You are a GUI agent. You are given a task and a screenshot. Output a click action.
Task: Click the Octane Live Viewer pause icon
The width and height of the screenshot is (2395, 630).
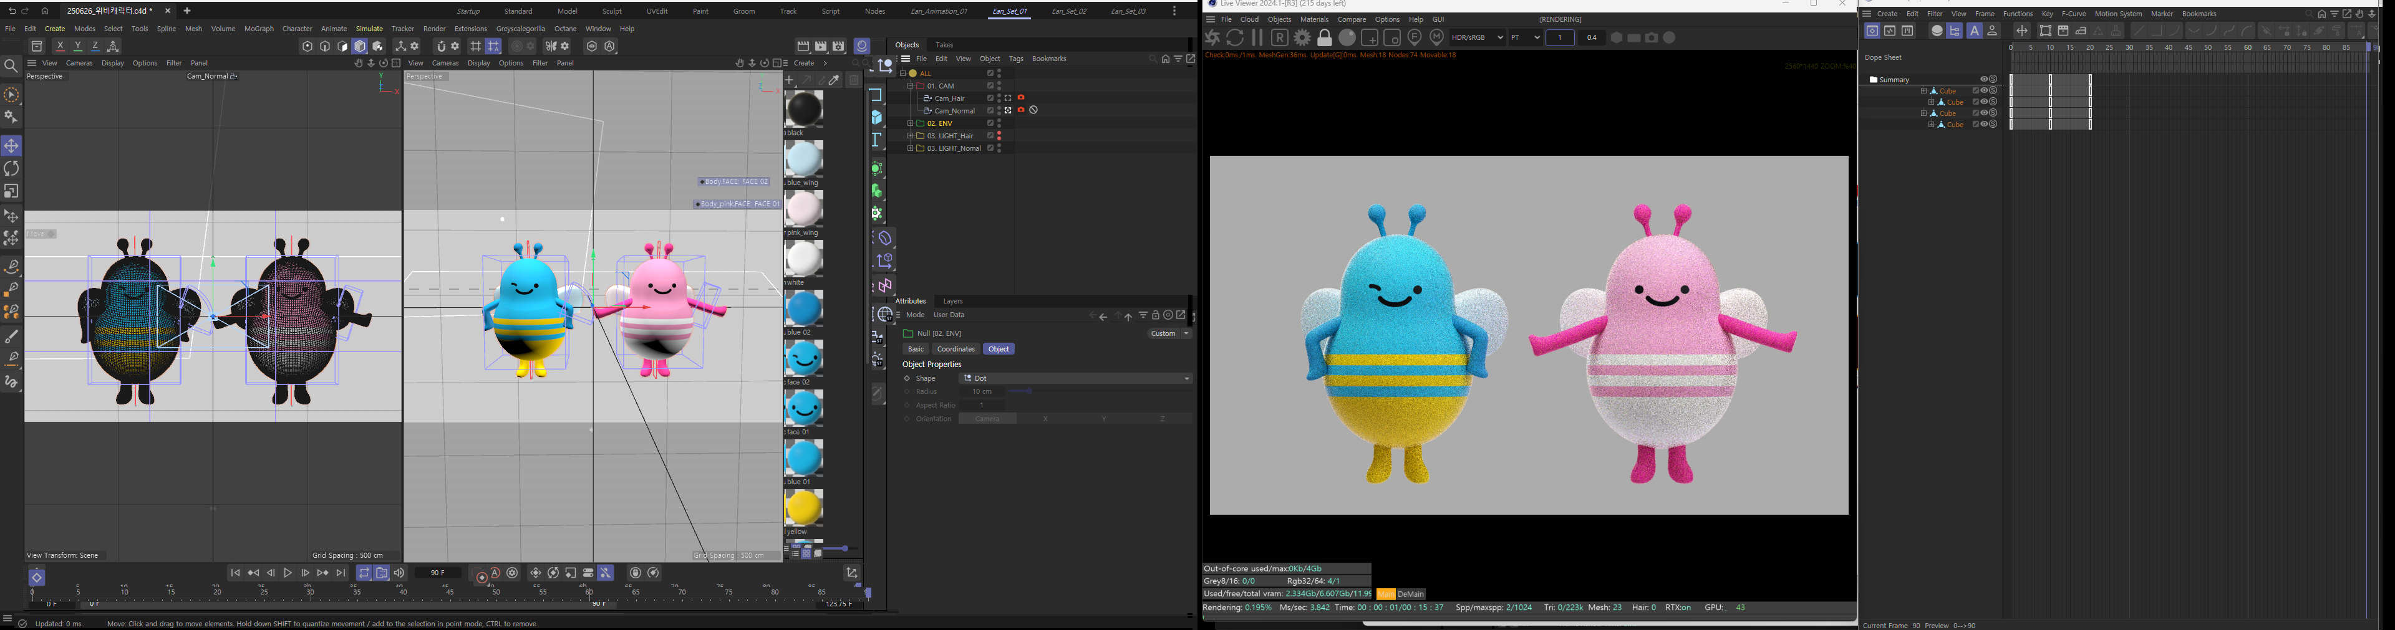(x=1257, y=38)
